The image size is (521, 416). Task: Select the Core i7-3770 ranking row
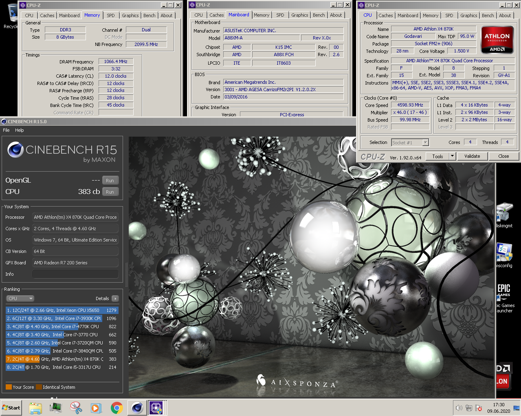tap(62, 335)
